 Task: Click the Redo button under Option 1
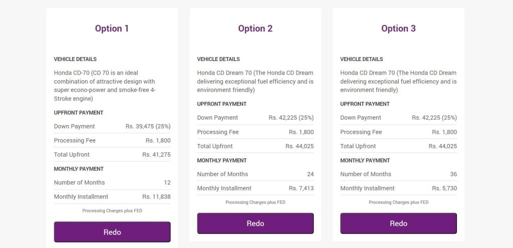coord(112,232)
